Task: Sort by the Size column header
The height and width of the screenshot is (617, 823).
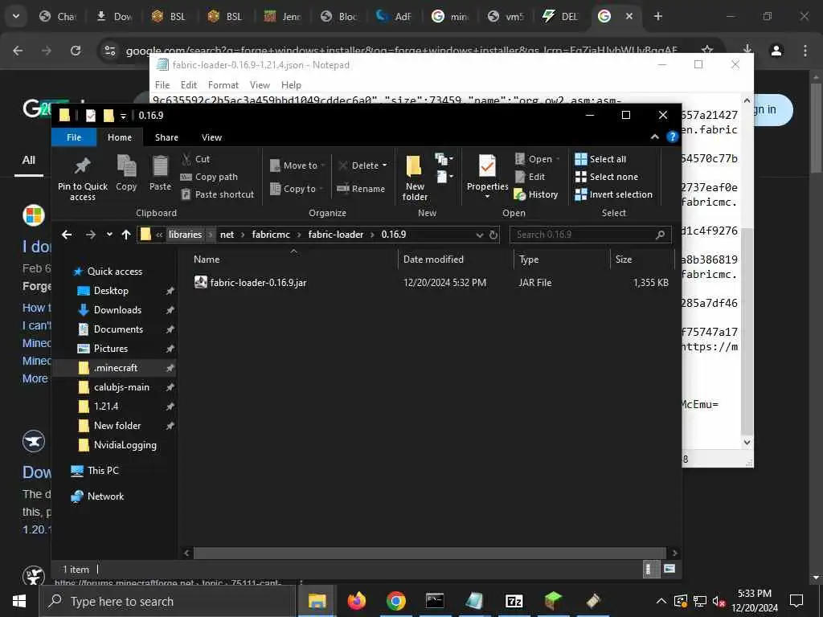Action: point(624,259)
